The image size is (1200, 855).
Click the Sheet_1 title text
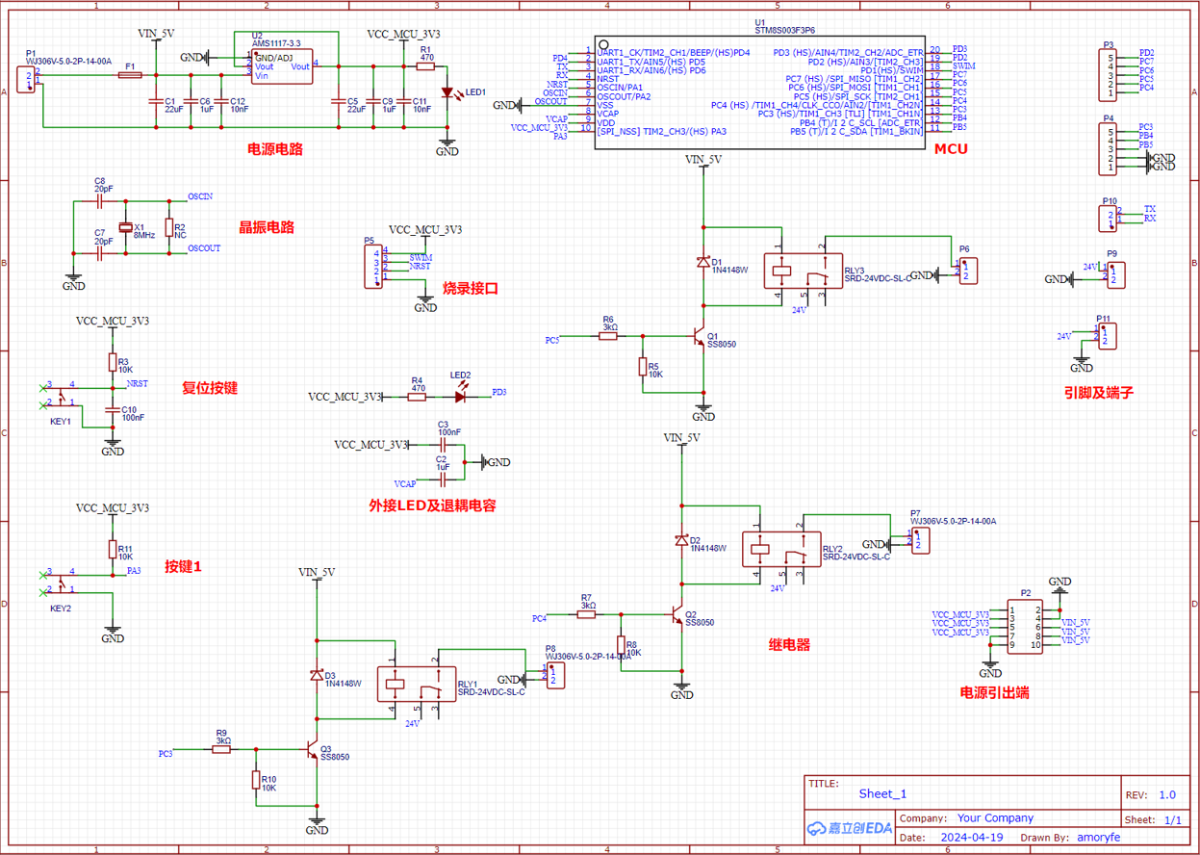click(x=882, y=794)
